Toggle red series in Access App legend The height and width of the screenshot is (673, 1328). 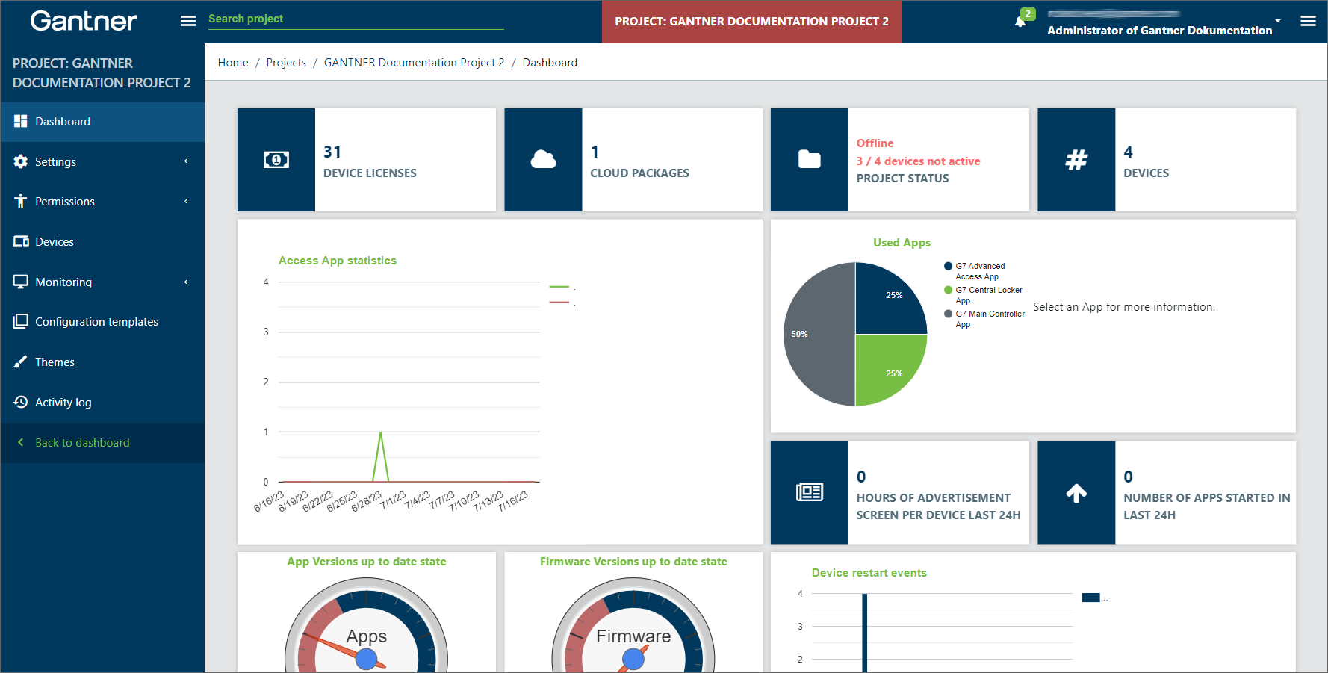[562, 303]
